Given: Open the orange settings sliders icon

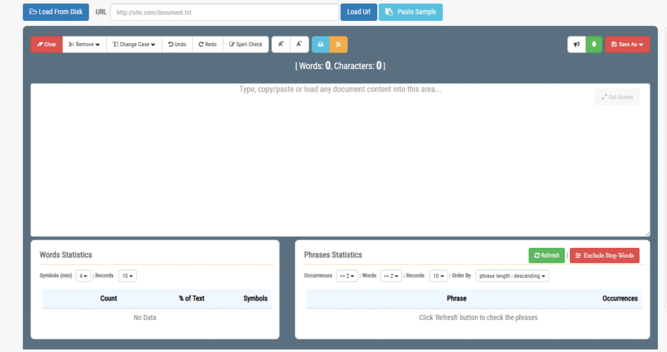Looking at the screenshot, I should pyautogui.click(x=338, y=44).
